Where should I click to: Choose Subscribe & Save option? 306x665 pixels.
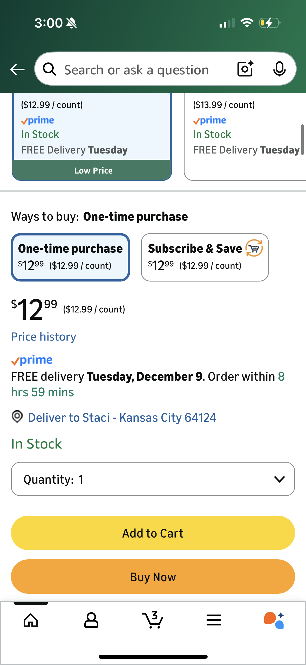pyautogui.click(x=205, y=257)
